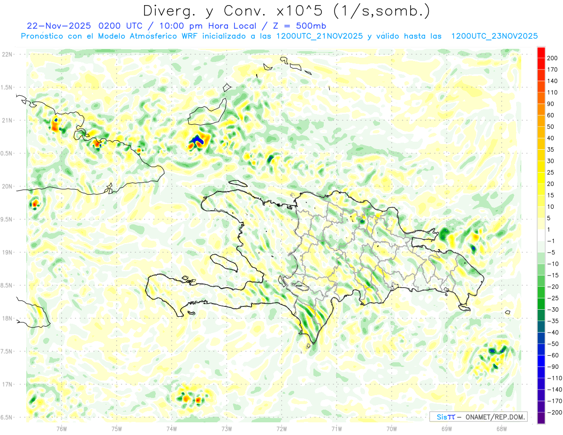Click the '70W' longitude label
The image size is (563, 435).
tap(392, 429)
